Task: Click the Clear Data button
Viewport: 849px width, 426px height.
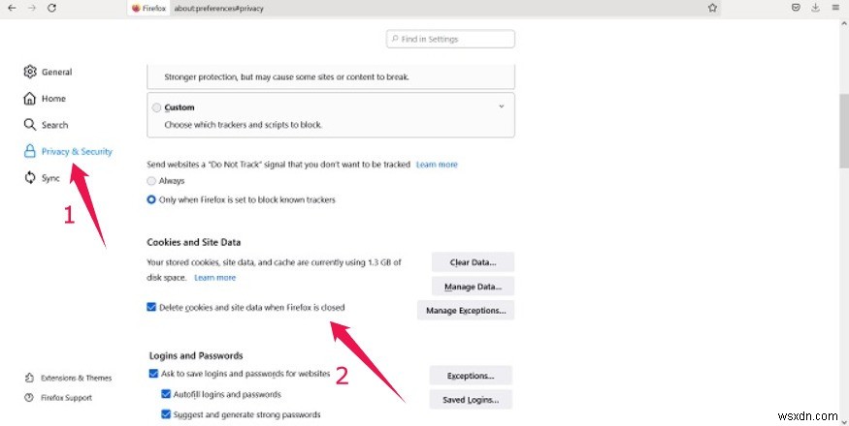Action: 473,262
